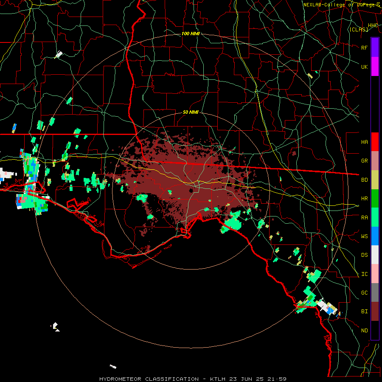Click the RA legend label
The height and width of the screenshot is (382, 382).
pos(364,217)
